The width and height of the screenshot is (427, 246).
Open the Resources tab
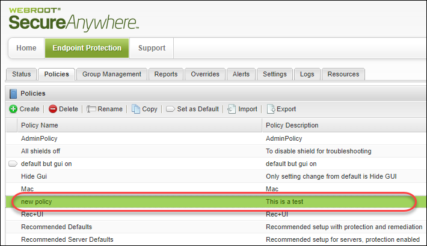343,74
